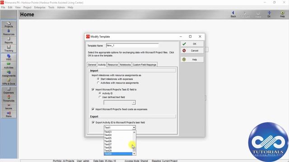Collapse the Text1 export field dropdown
The width and height of the screenshot is (289, 162).
point(134,127)
